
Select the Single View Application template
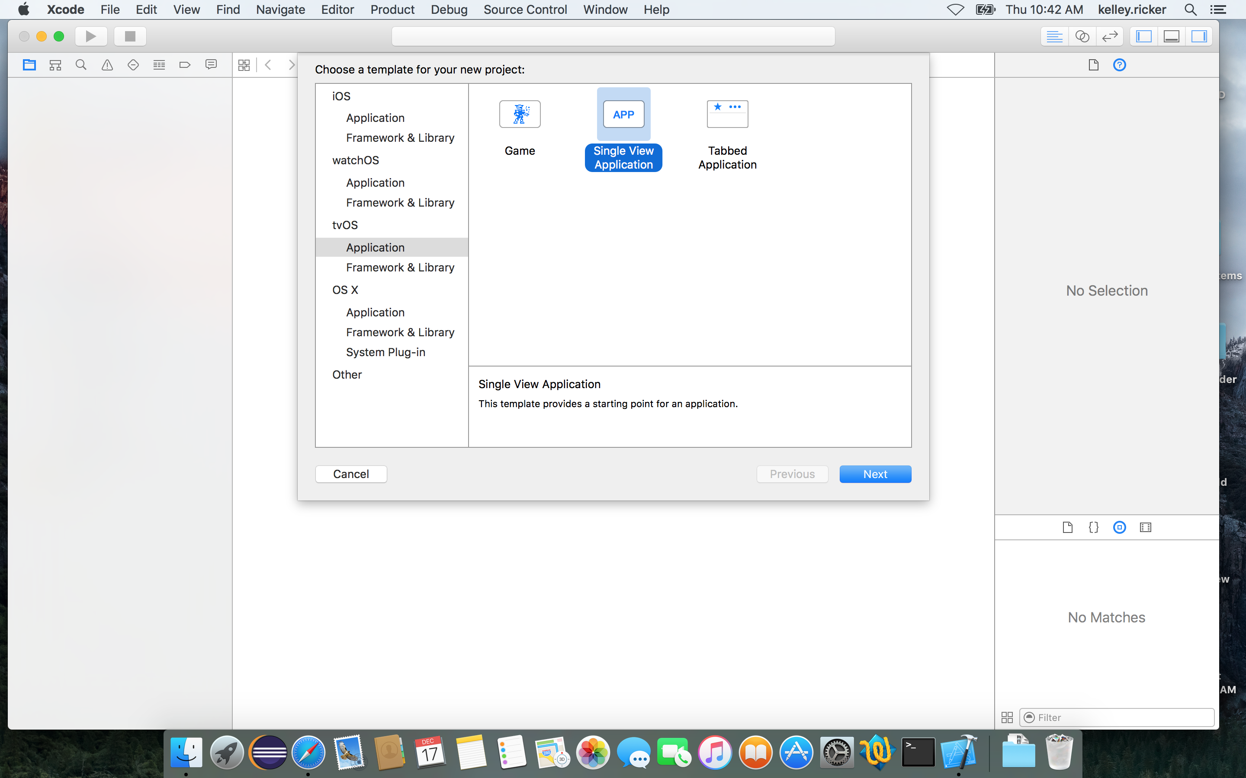coord(623,130)
